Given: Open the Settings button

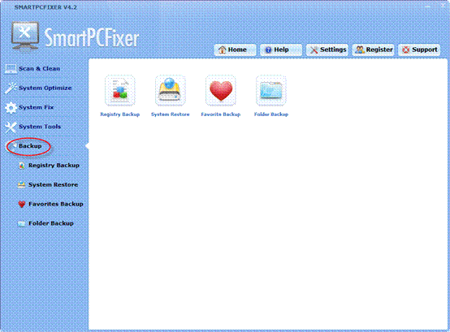Looking at the screenshot, I should [327, 50].
